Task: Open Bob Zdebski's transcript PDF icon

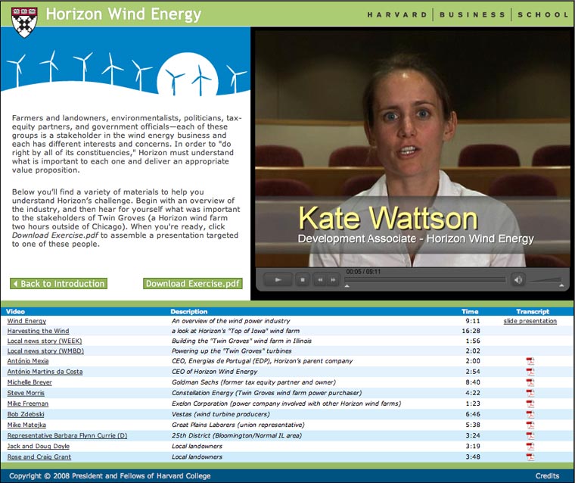Action: (x=530, y=415)
